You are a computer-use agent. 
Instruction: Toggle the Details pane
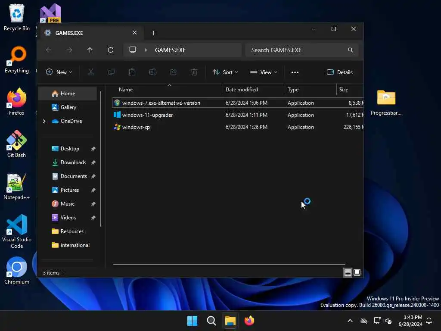point(339,72)
